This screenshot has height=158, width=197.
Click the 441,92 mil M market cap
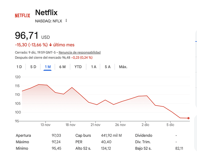point(111,136)
